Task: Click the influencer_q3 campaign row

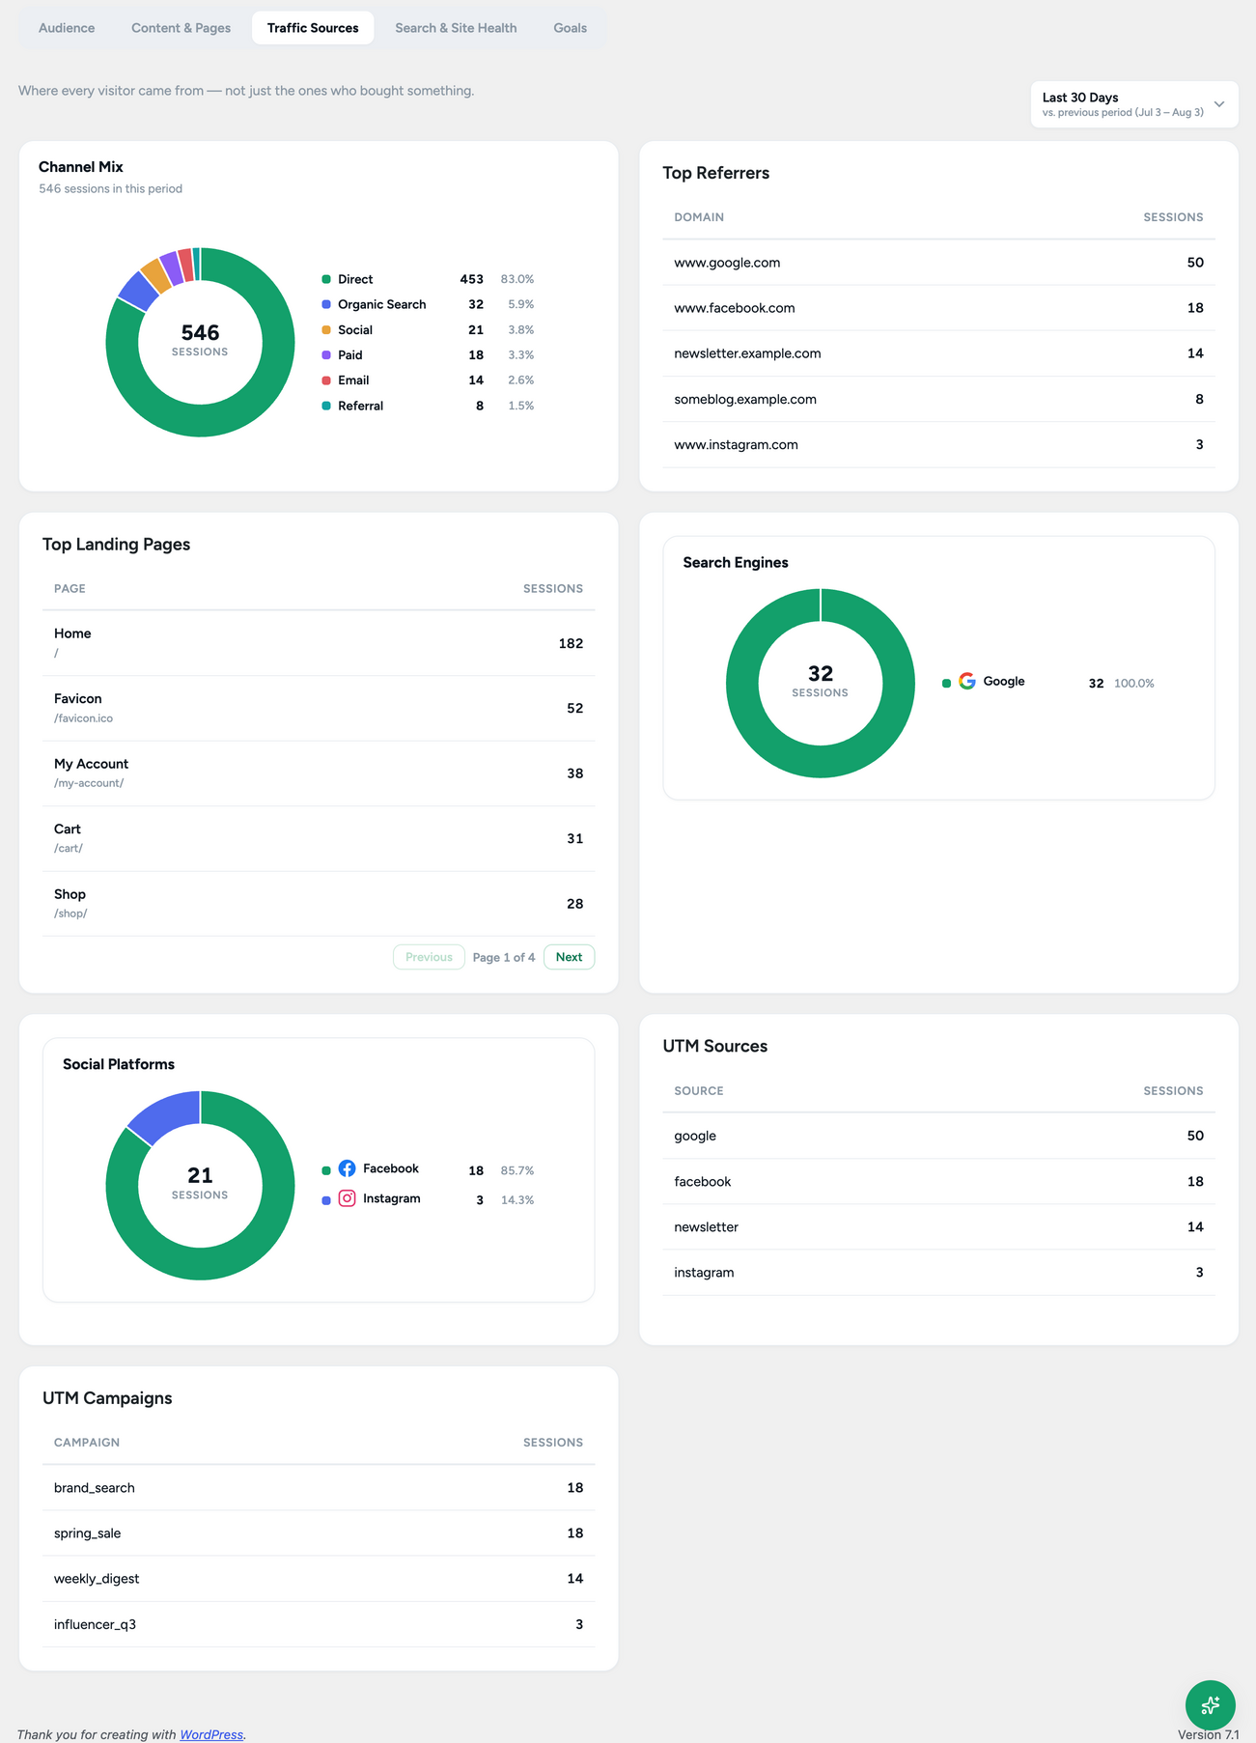Action: 319,1624
